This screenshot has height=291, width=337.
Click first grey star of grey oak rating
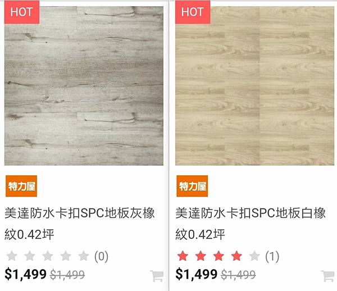[x=12, y=256]
